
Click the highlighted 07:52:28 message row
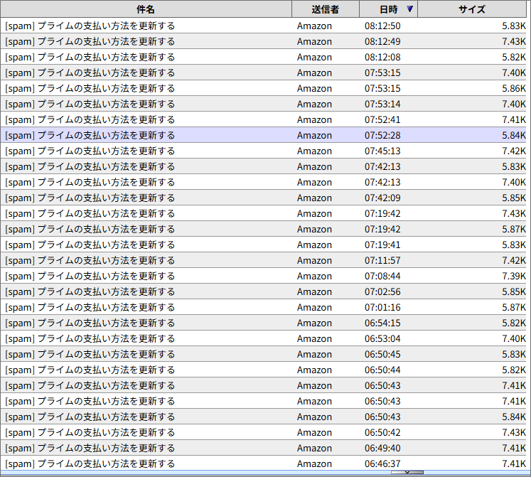click(x=264, y=135)
